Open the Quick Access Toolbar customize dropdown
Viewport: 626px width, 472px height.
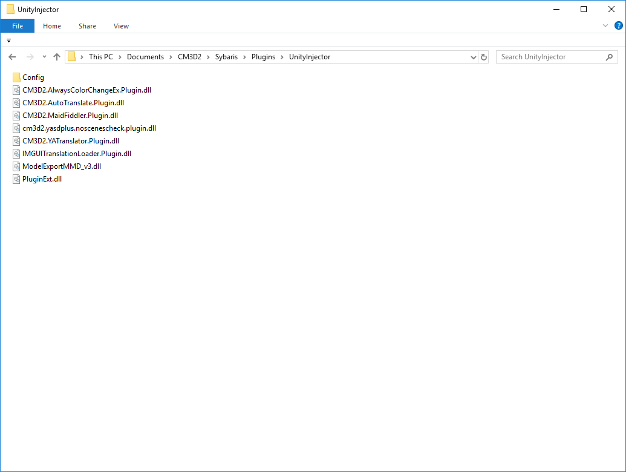(9, 41)
